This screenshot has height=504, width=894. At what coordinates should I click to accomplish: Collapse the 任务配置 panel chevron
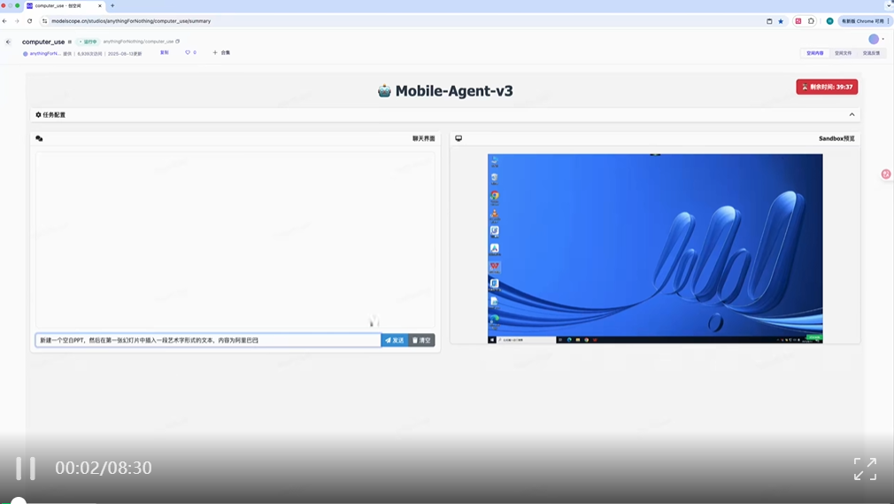tap(852, 115)
